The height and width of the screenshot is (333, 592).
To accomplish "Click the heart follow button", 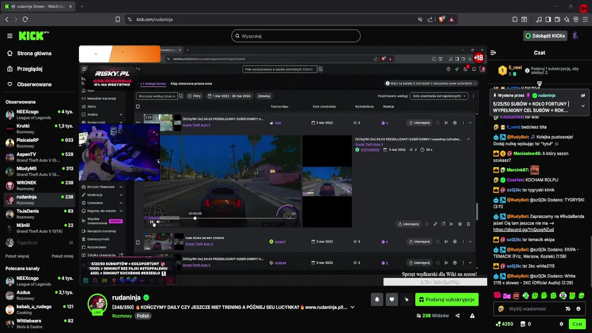I will [392, 300].
